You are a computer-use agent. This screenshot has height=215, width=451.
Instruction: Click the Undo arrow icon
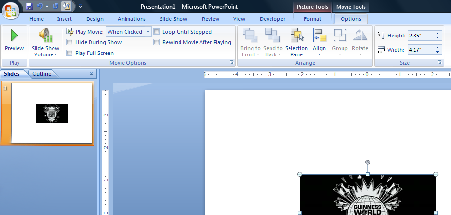[40, 6]
